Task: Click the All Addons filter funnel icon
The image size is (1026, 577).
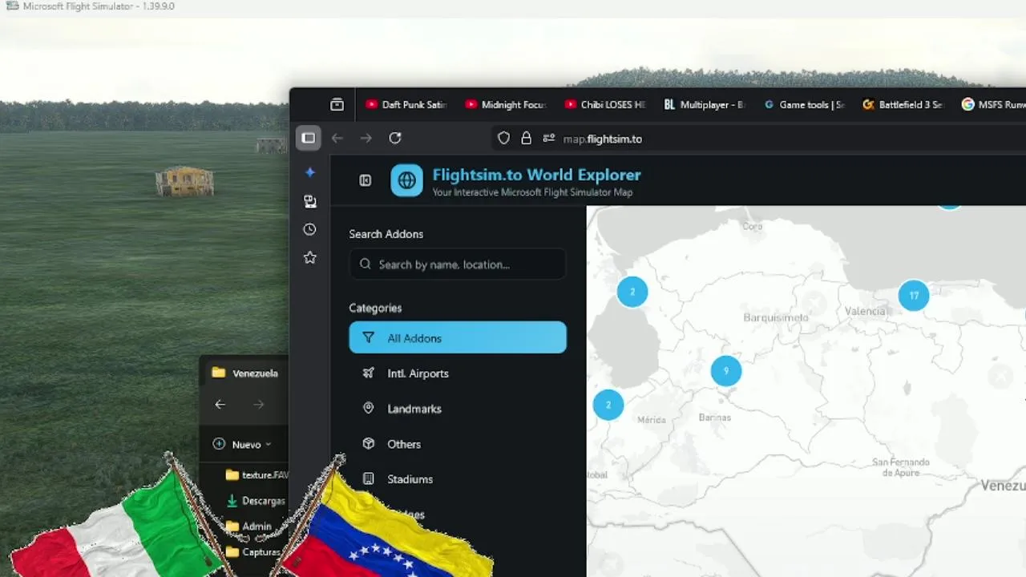Action: pos(368,337)
